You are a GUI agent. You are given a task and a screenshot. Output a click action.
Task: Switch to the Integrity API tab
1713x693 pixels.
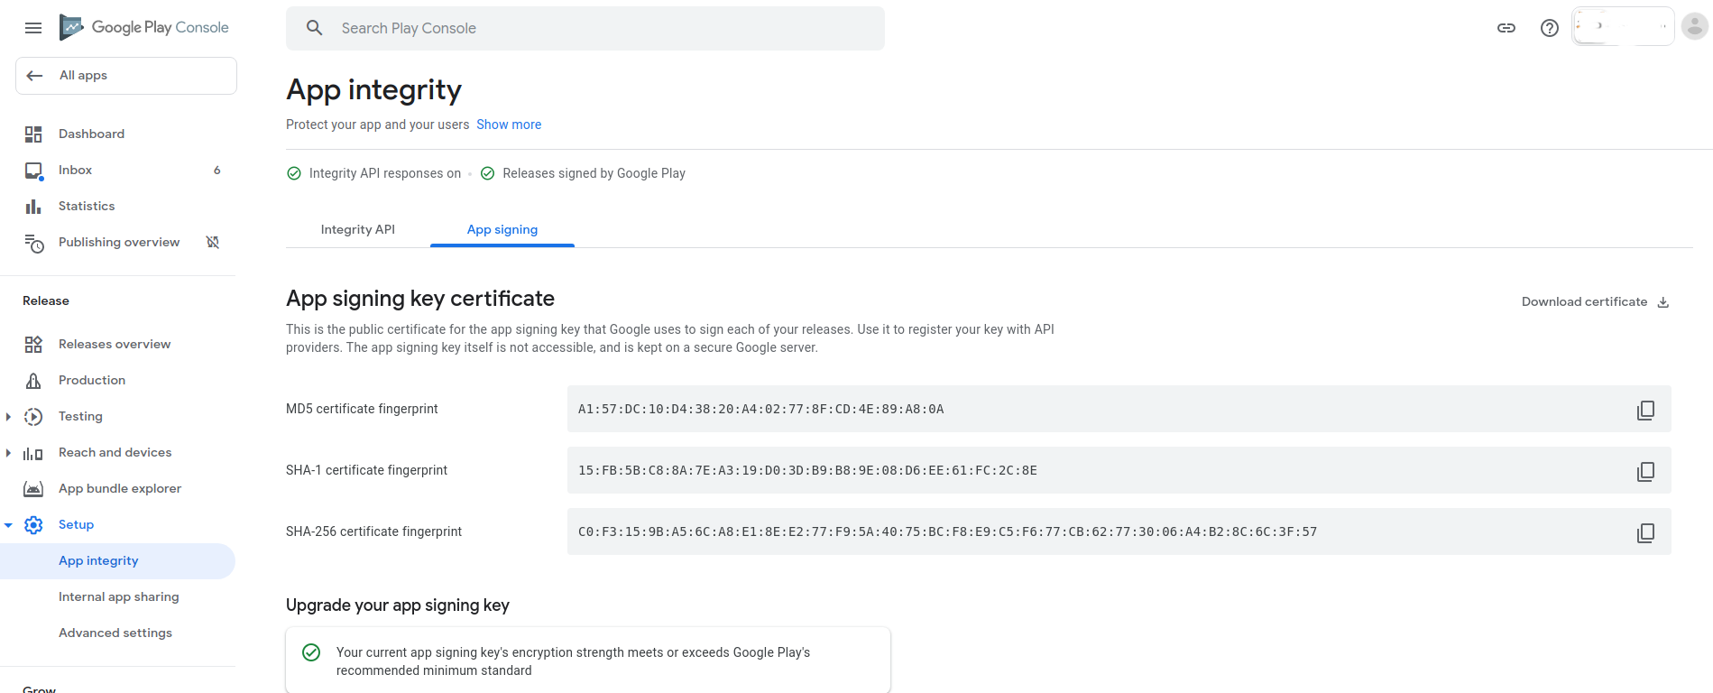pos(357,229)
